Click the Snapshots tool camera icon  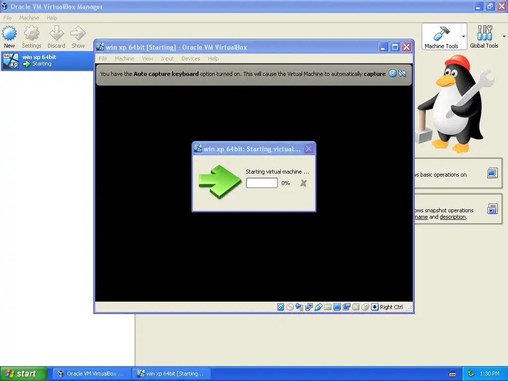click(x=492, y=209)
